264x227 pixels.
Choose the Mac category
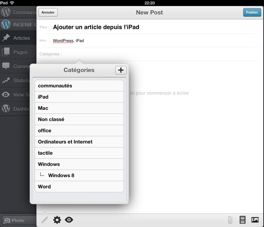[79, 108]
